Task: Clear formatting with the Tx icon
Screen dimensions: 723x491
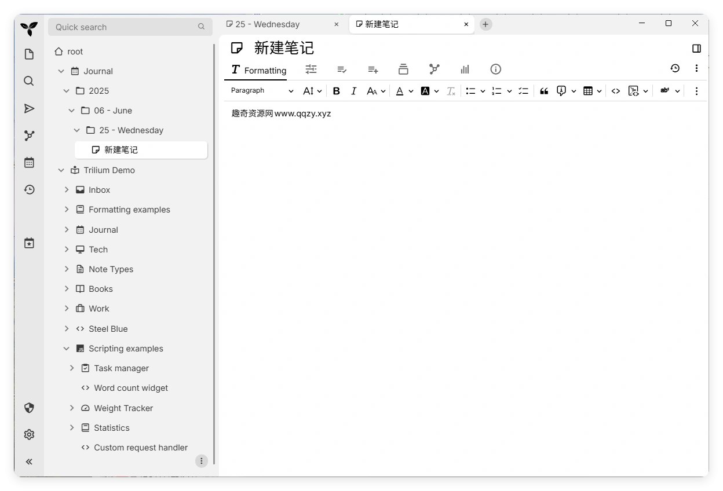Action: point(451,91)
